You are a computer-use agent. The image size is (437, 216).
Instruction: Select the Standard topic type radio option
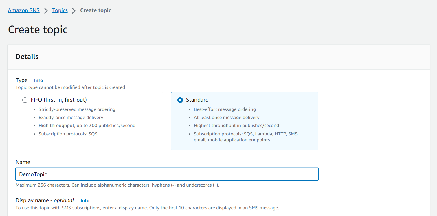(180, 100)
